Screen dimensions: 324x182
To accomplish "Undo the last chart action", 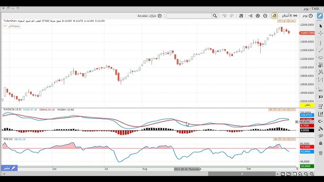I will click(x=224, y=16).
